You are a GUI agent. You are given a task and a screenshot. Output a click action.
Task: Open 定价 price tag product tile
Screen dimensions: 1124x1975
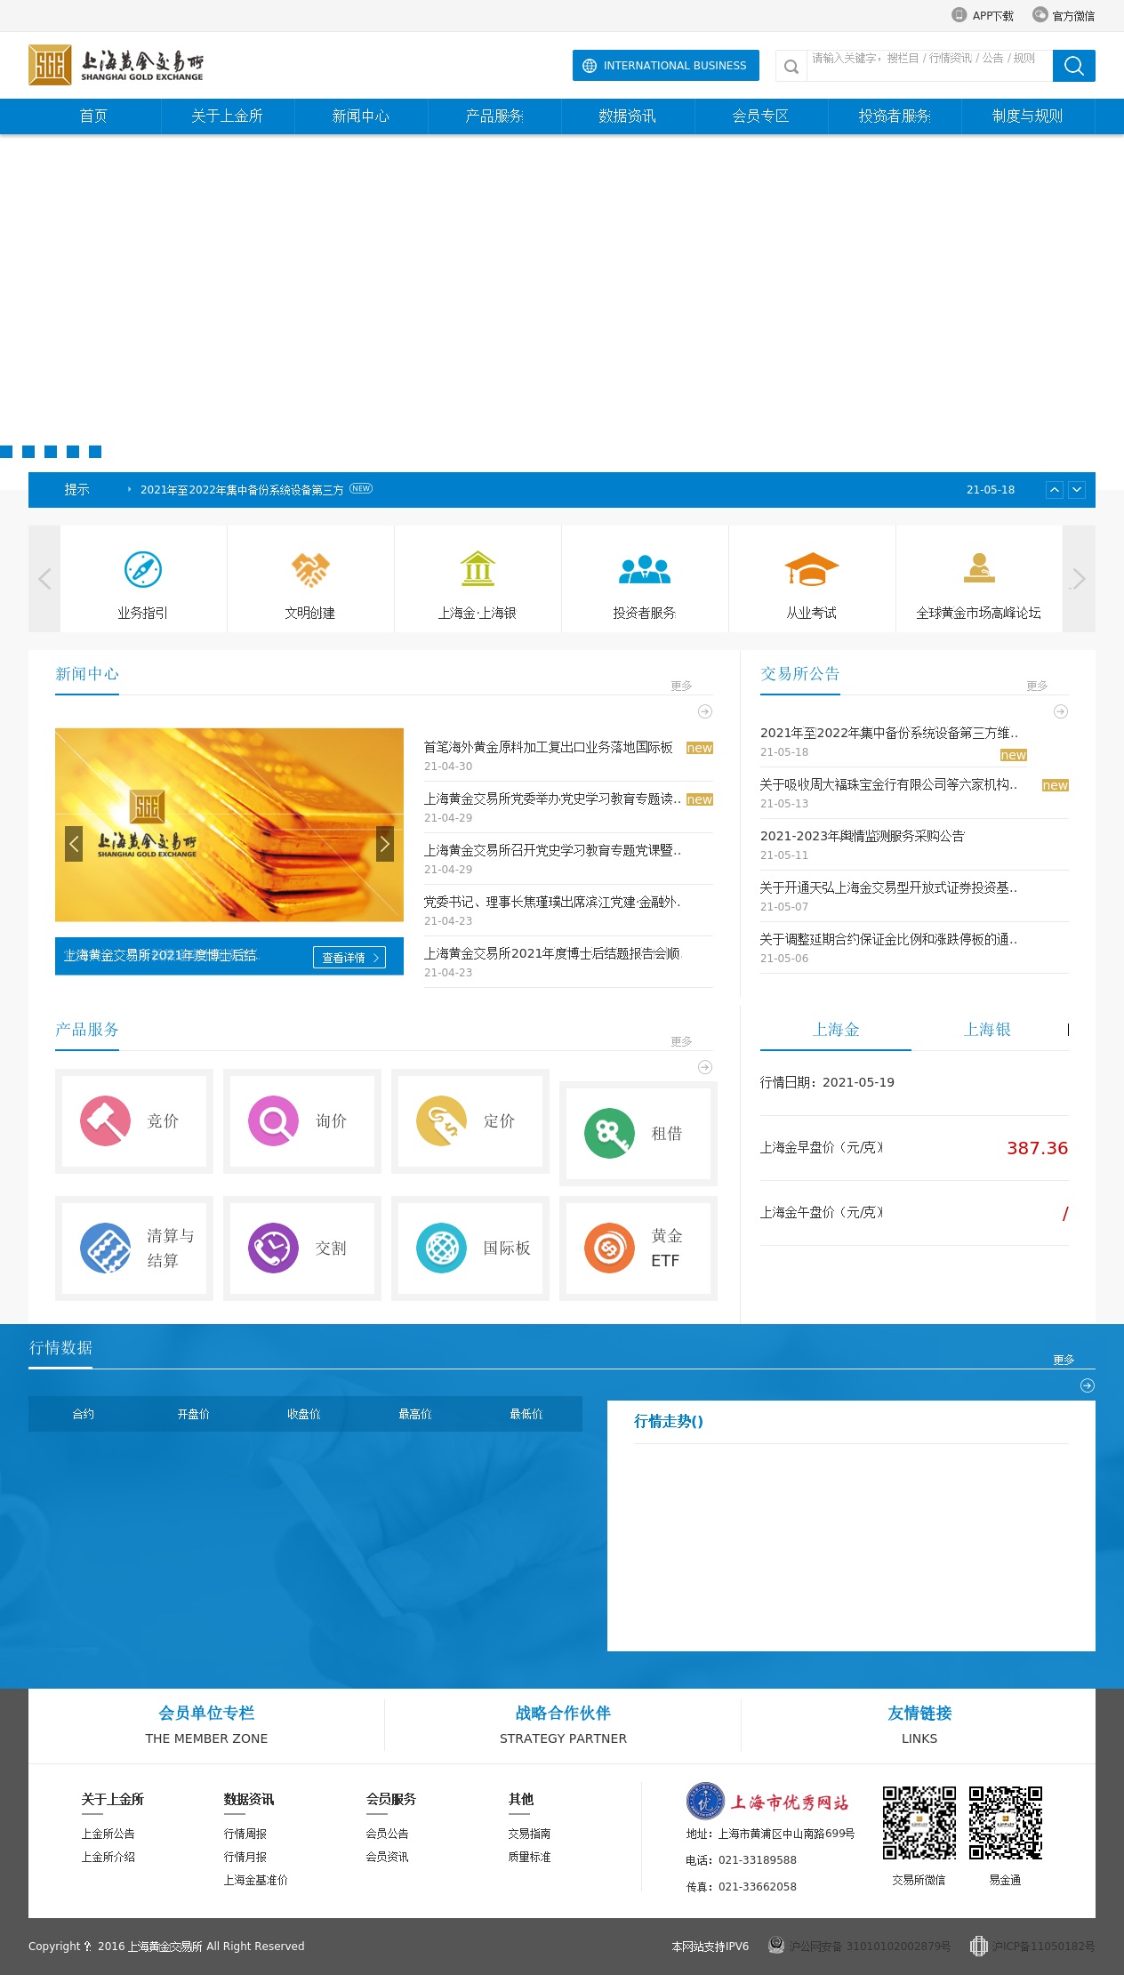pos(470,1121)
